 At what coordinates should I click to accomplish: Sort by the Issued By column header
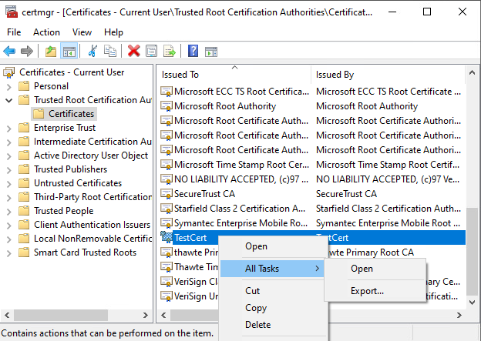point(388,75)
